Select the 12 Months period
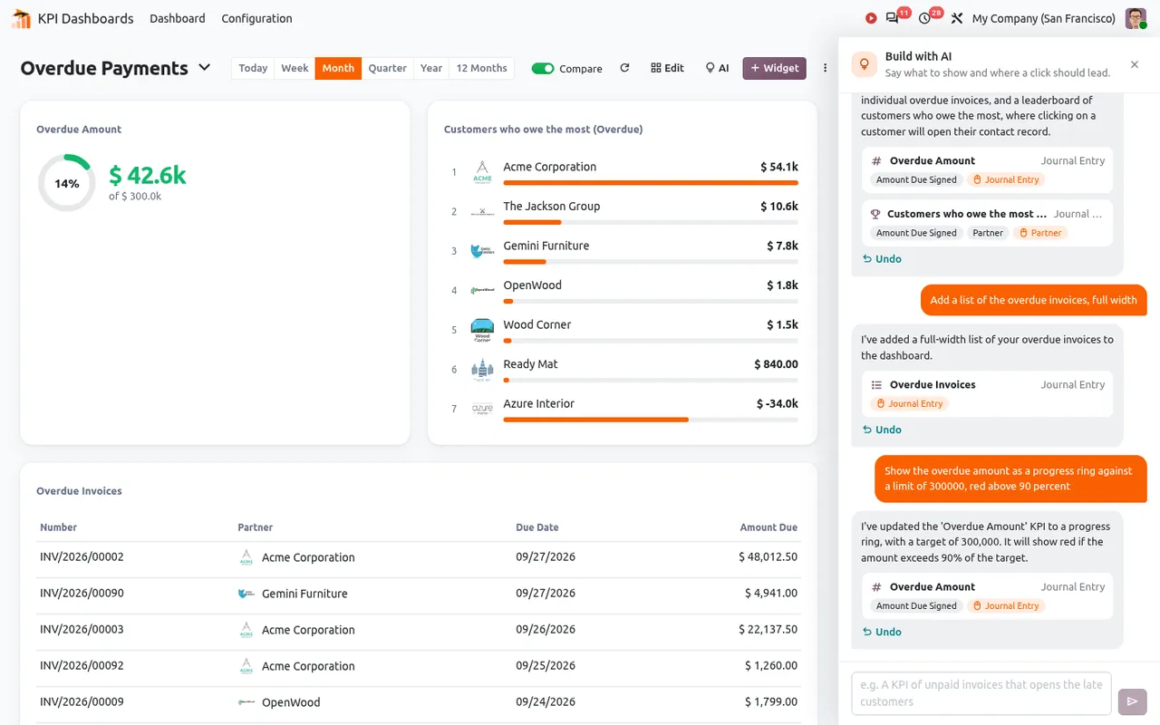The image size is (1160, 725). [x=481, y=68]
